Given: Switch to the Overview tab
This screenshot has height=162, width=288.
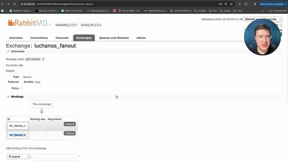Looking at the screenshot, I should [x=16, y=38].
